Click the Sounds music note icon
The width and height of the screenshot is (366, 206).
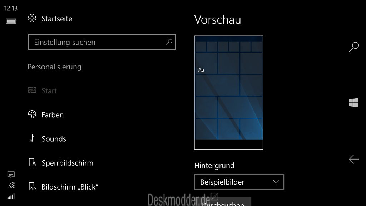point(32,138)
